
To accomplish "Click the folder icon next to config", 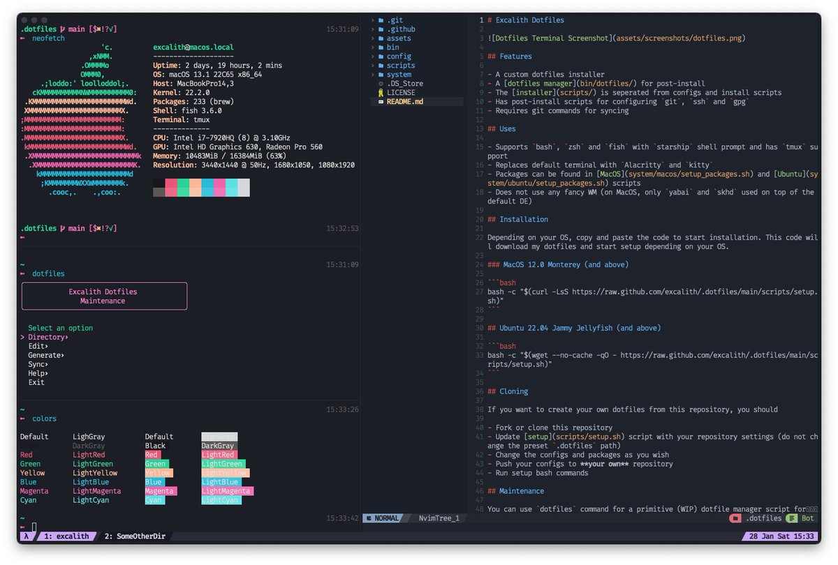I will click(x=381, y=56).
